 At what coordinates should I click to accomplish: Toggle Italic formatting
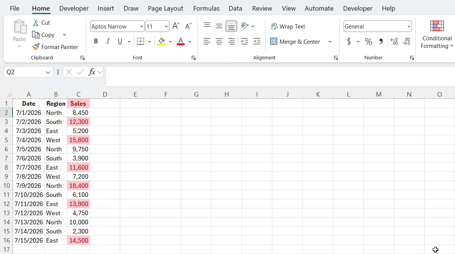coord(108,41)
